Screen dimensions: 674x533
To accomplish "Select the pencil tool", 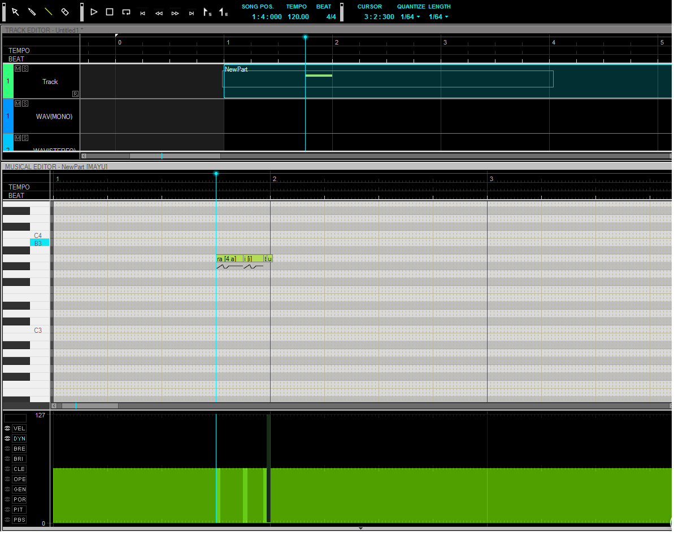I will [32, 12].
